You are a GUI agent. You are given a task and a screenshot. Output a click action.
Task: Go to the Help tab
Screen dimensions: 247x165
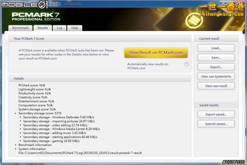(x=74, y=28)
